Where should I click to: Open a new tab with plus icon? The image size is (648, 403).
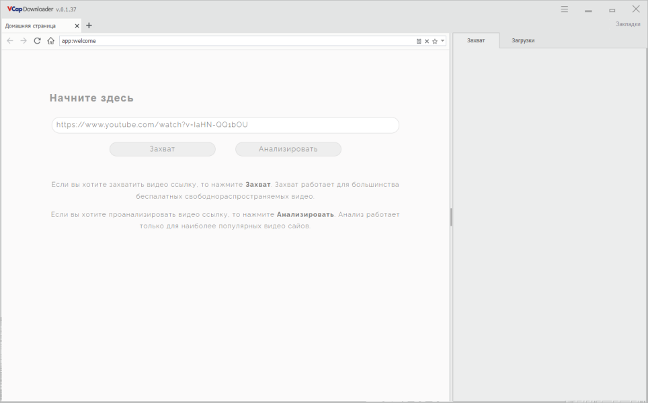pyautogui.click(x=89, y=26)
